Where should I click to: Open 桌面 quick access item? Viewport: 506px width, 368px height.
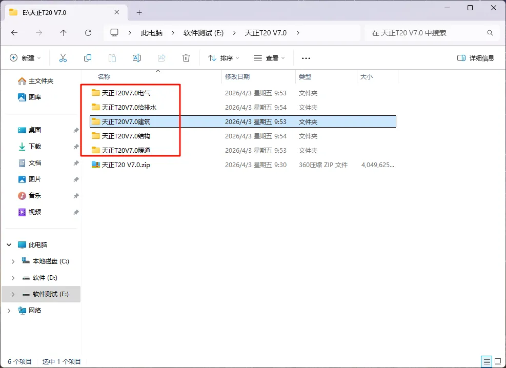29,130
